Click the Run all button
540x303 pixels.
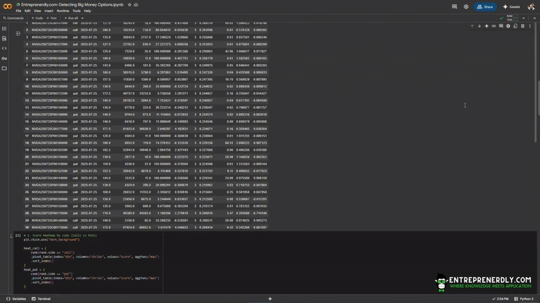72,18
